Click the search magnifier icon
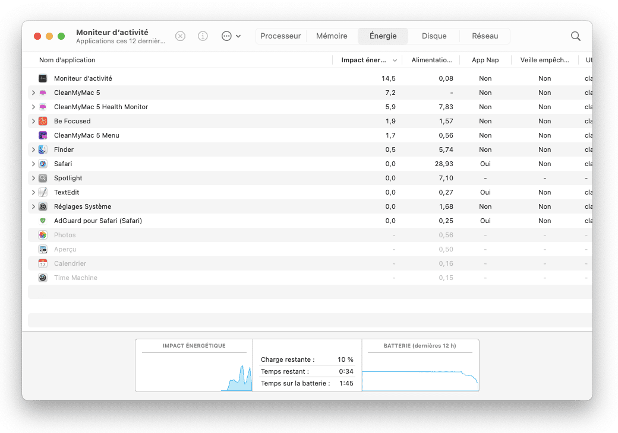Viewport: 618px width, 433px height. pos(575,36)
